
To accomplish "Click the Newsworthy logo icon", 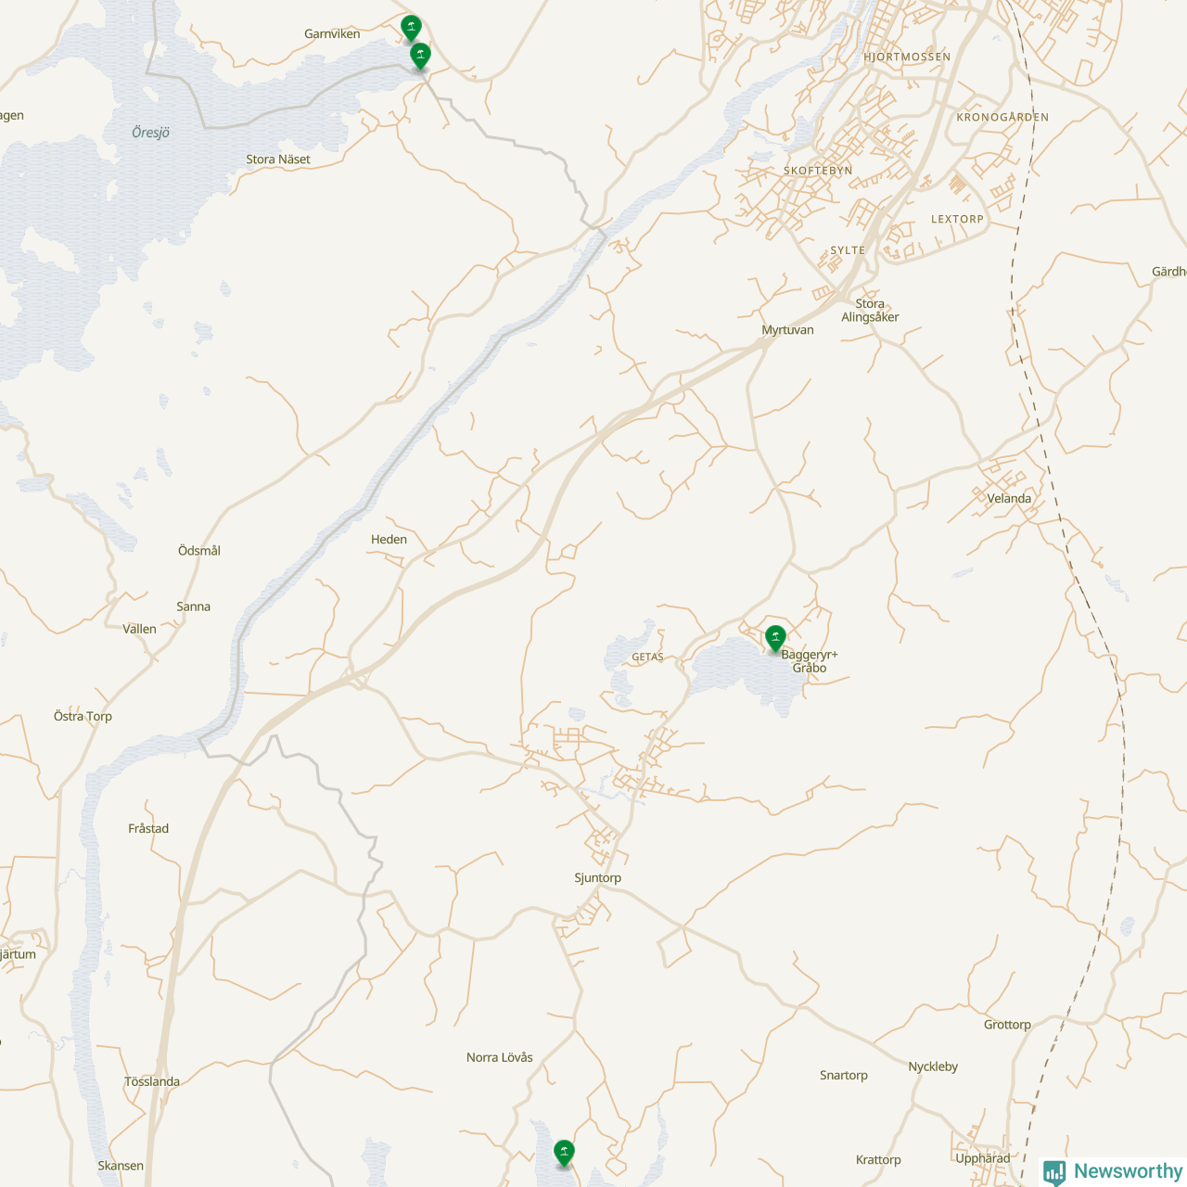I will 1054,1172.
